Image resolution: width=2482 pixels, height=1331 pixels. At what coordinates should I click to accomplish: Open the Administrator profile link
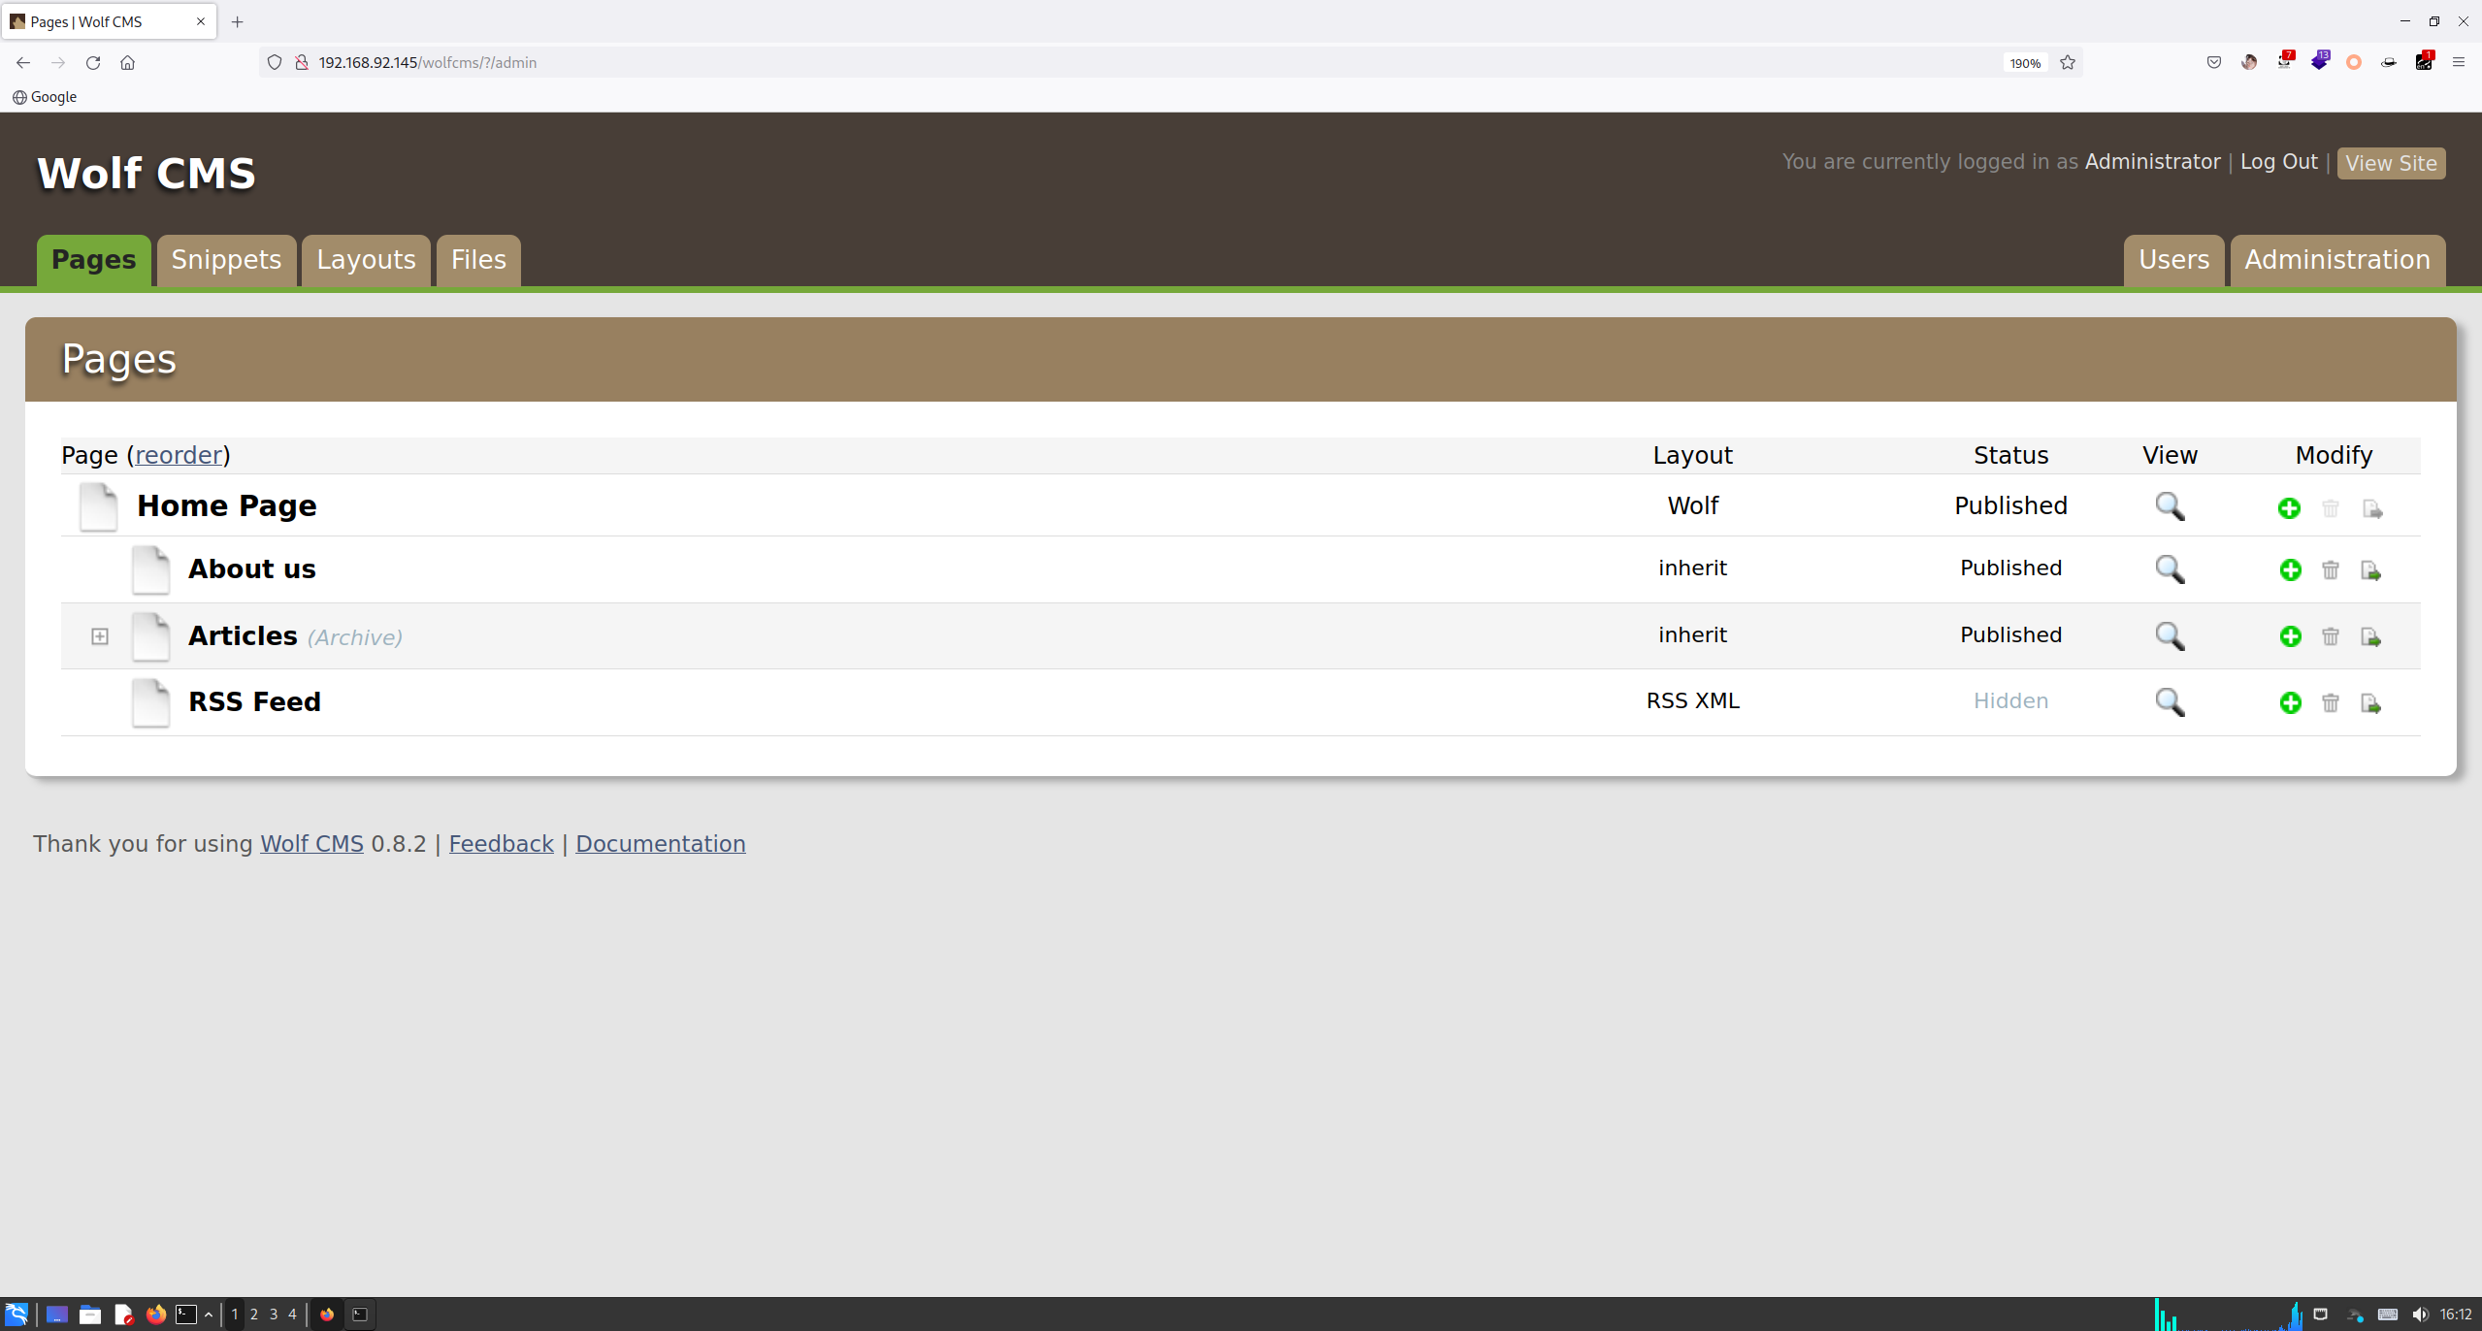point(2152,162)
